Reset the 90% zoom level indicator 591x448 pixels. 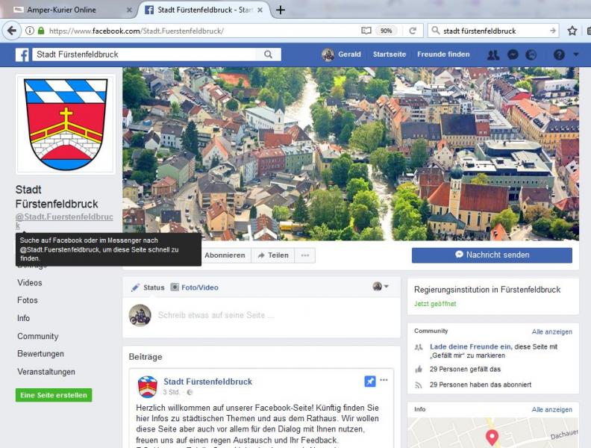pyautogui.click(x=386, y=31)
